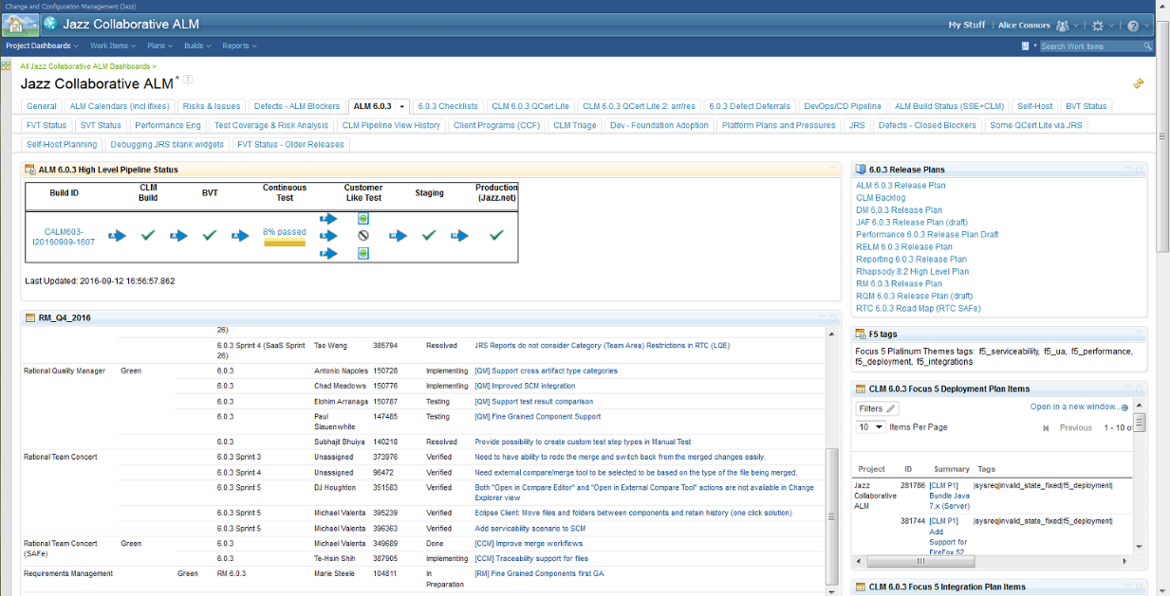Screen dimensions: 1170x596
Task: Click the Filters button
Action: pyautogui.click(x=877, y=408)
